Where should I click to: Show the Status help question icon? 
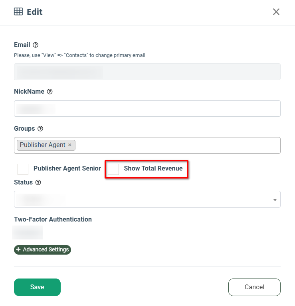point(38,182)
